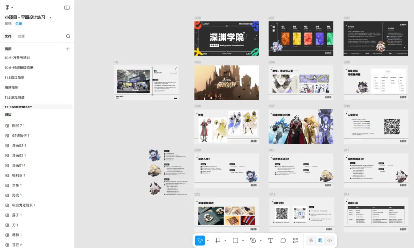
Task: Select the Text tool in the toolbar
Action: tap(270, 240)
